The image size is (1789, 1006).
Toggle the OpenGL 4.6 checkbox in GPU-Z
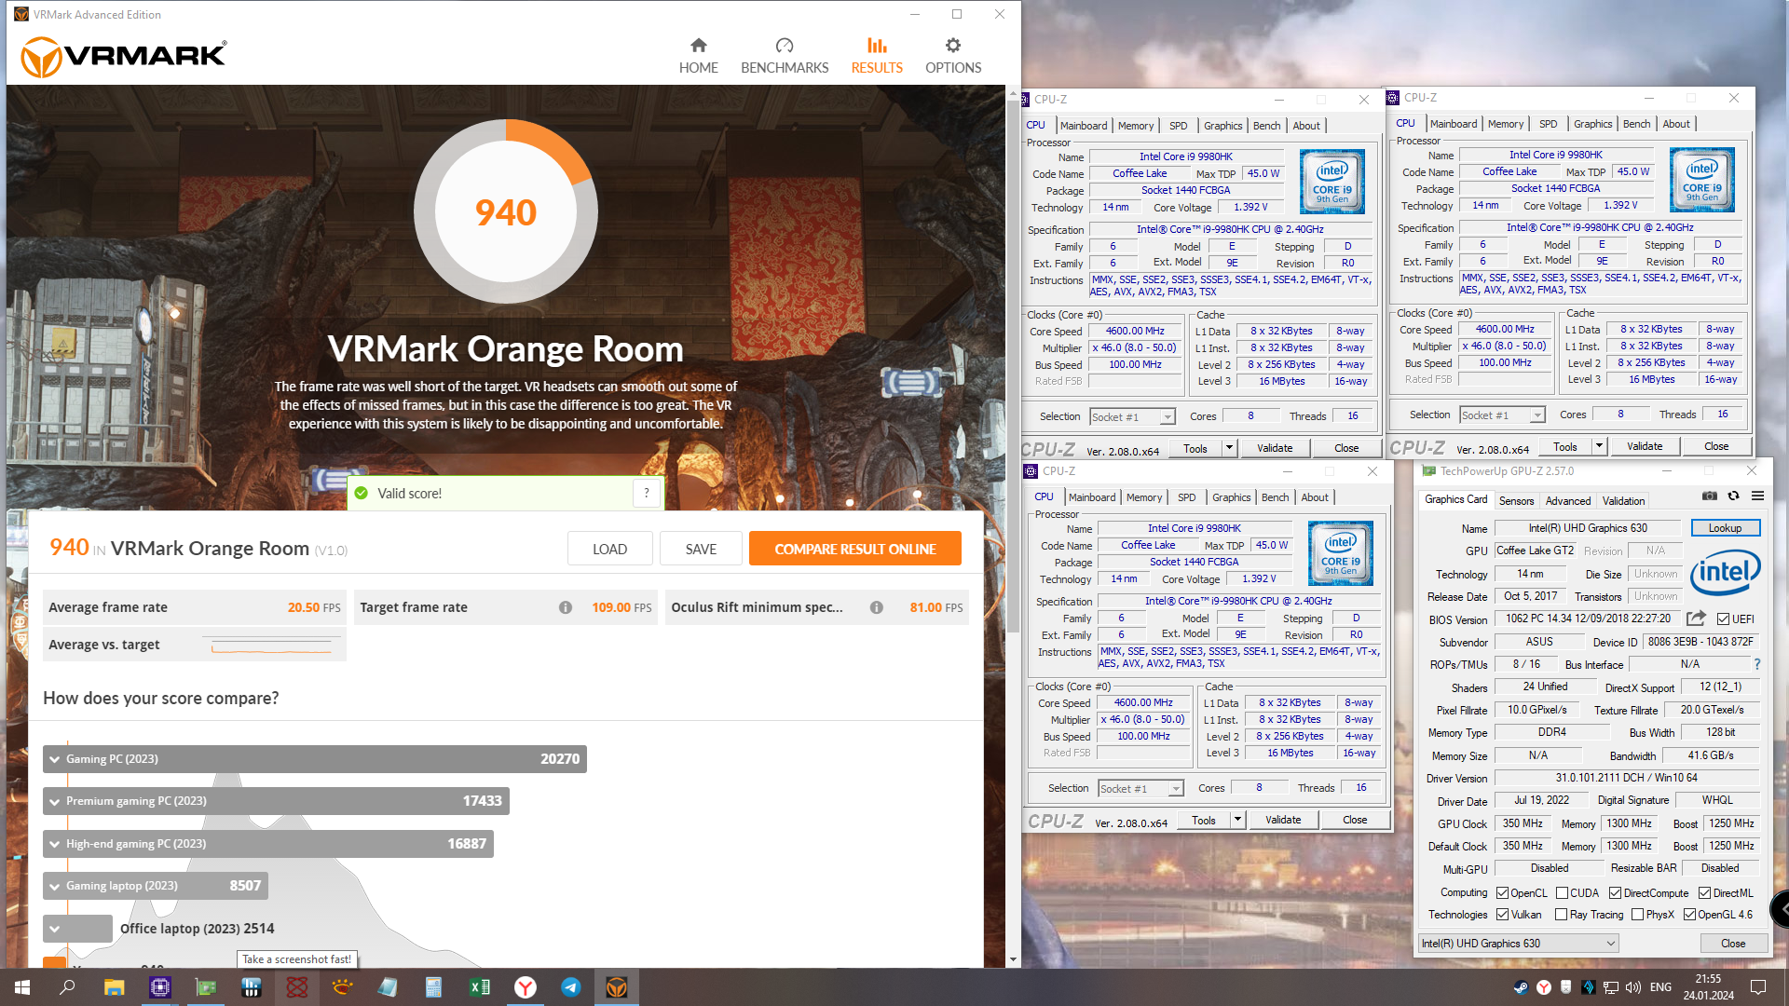[1689, 915]
